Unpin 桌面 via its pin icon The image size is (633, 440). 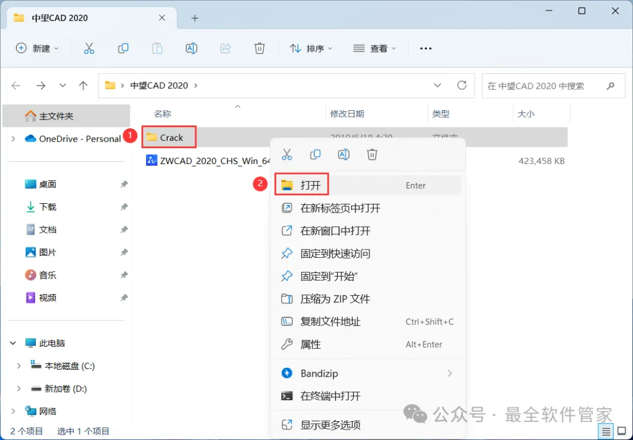124,184
